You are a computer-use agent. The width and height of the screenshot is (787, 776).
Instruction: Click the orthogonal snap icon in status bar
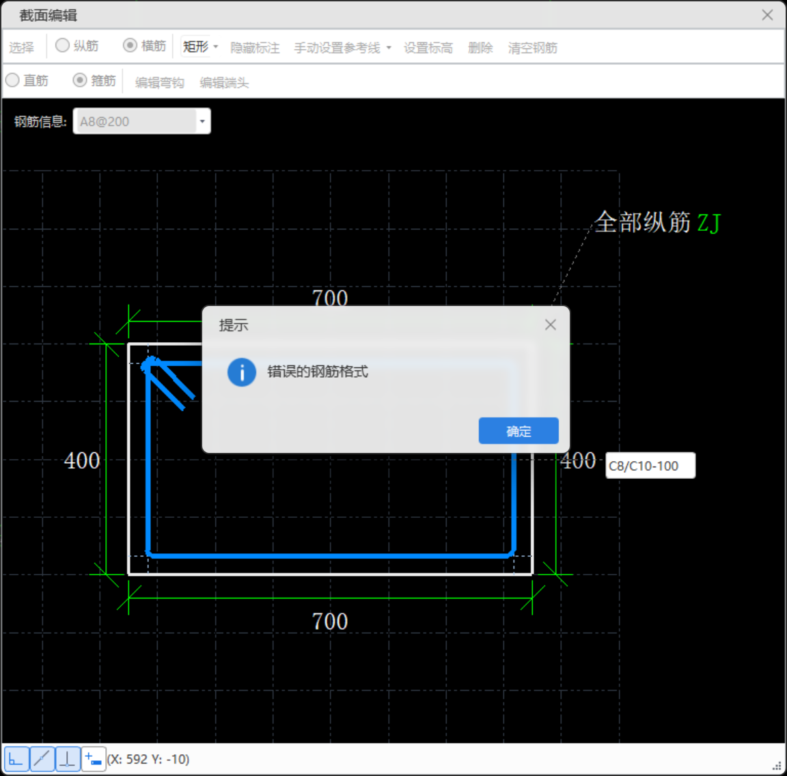pos(16,759)
